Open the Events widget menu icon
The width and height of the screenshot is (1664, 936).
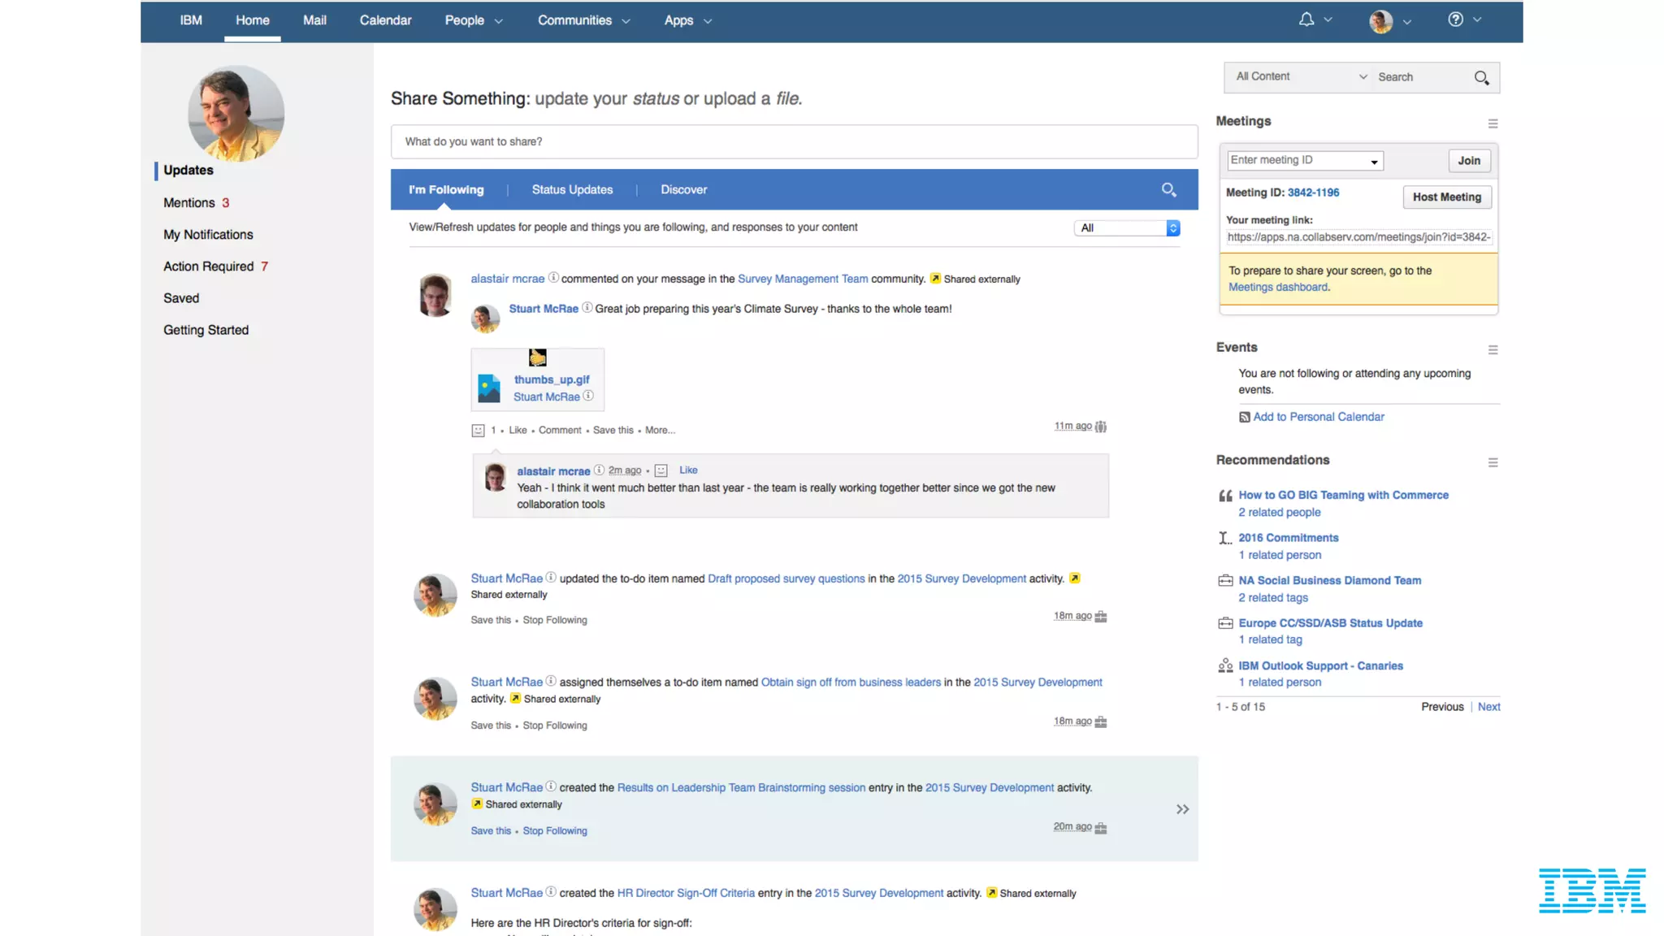[1493, 350]
